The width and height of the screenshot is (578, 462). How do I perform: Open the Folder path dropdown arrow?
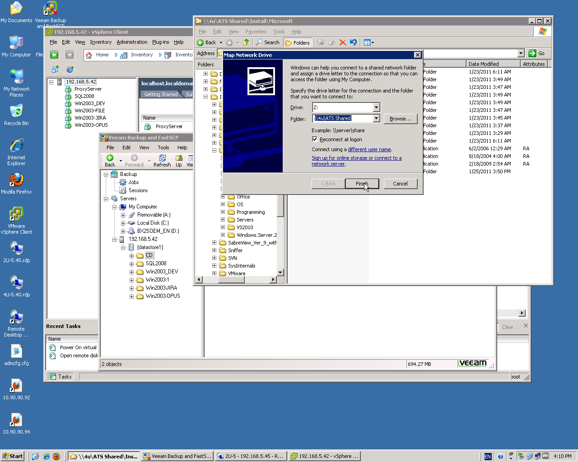click(x=376, y=118)
